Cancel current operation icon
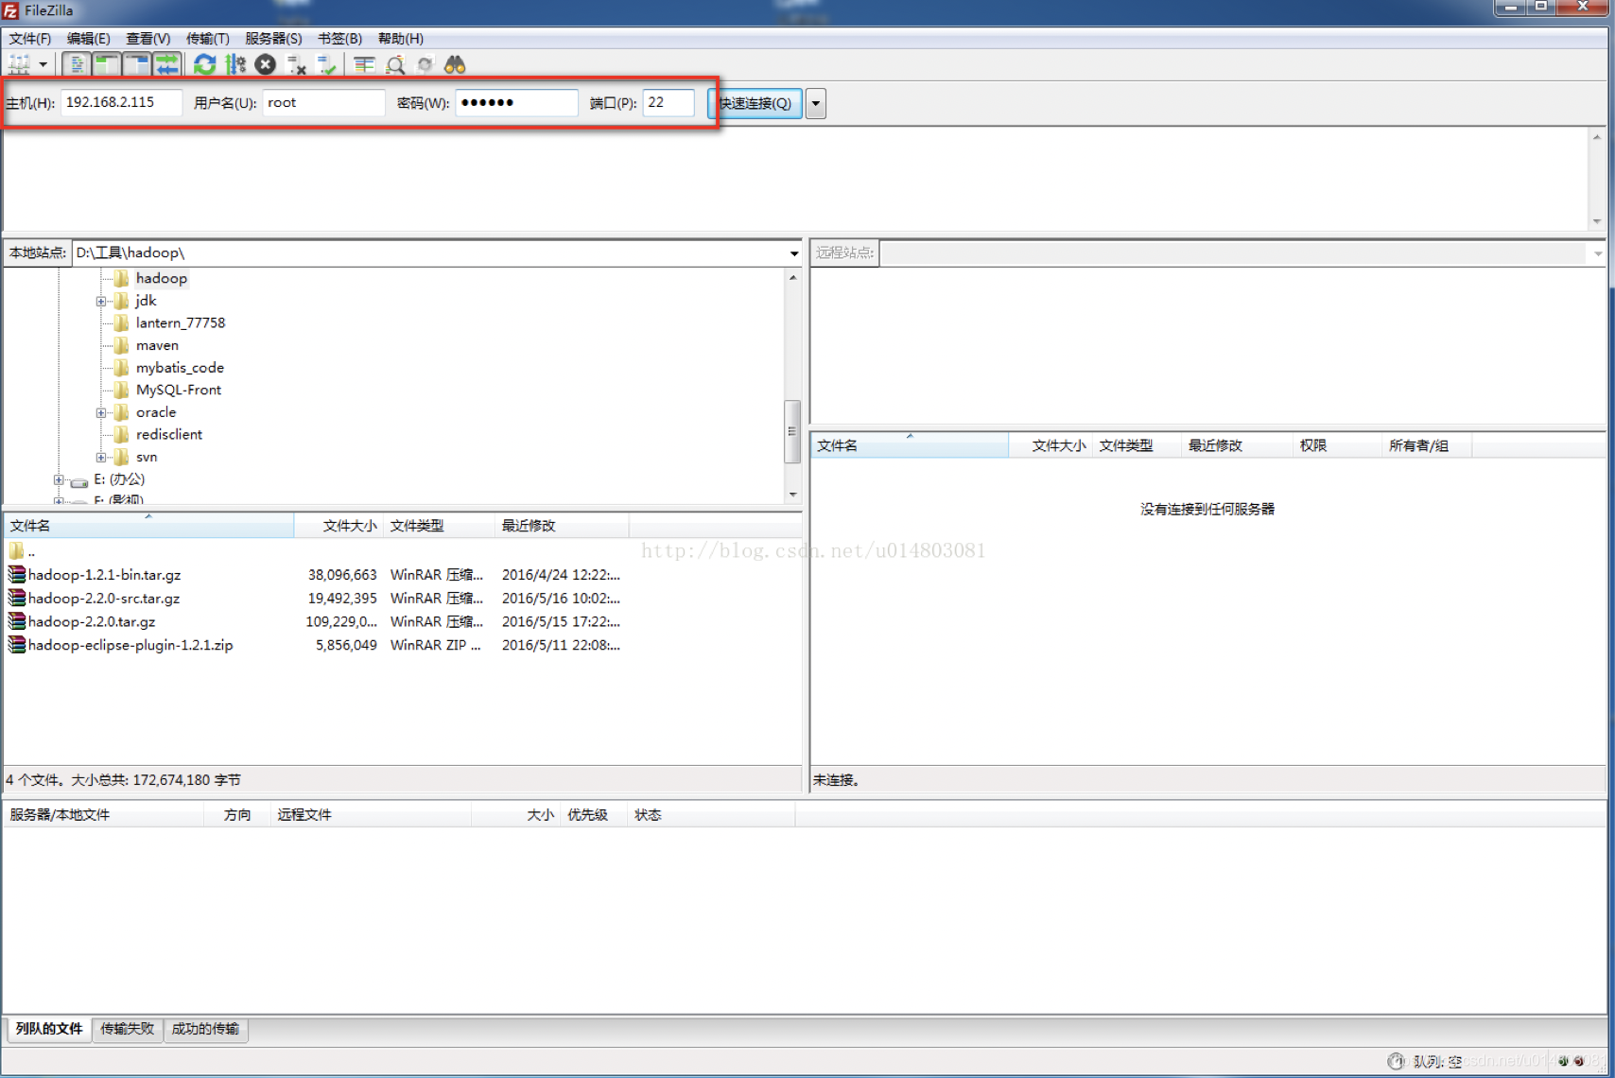This screenshot has width=1615, height=1078. pos(266,64)
